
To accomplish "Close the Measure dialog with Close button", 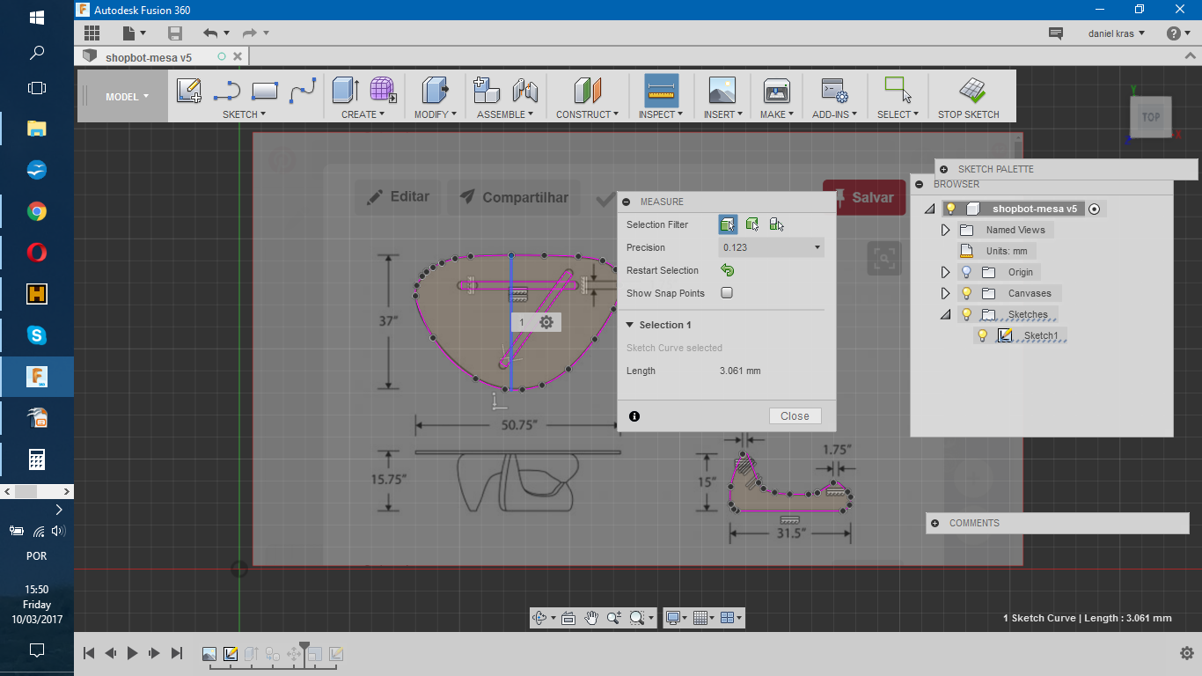I will click(795, 416).
